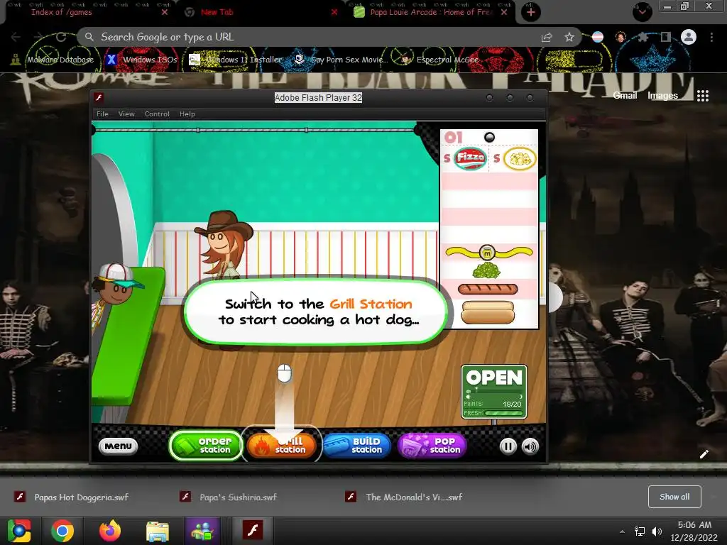Click the bun on order ticket
The width and height of the screenshot is (727, 545).
click(x=488, y=312)
